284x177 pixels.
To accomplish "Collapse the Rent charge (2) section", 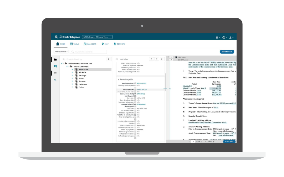I will (x=119, y=79).
